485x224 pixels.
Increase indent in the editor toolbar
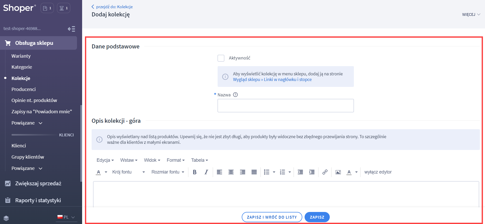click(312, 172)
